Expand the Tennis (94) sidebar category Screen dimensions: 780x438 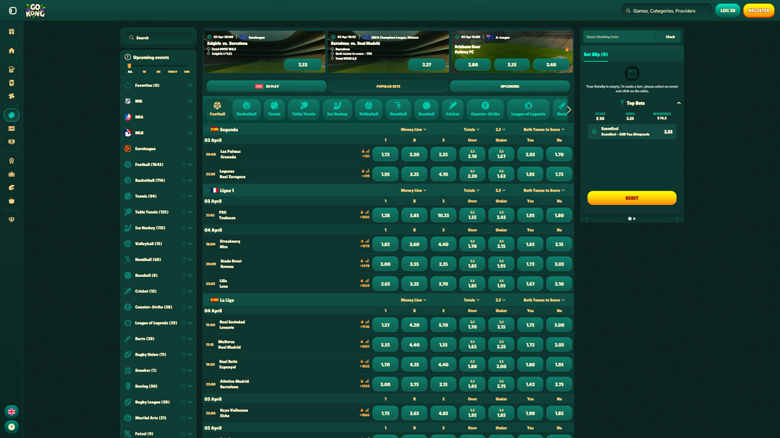[x=189, y=196]
